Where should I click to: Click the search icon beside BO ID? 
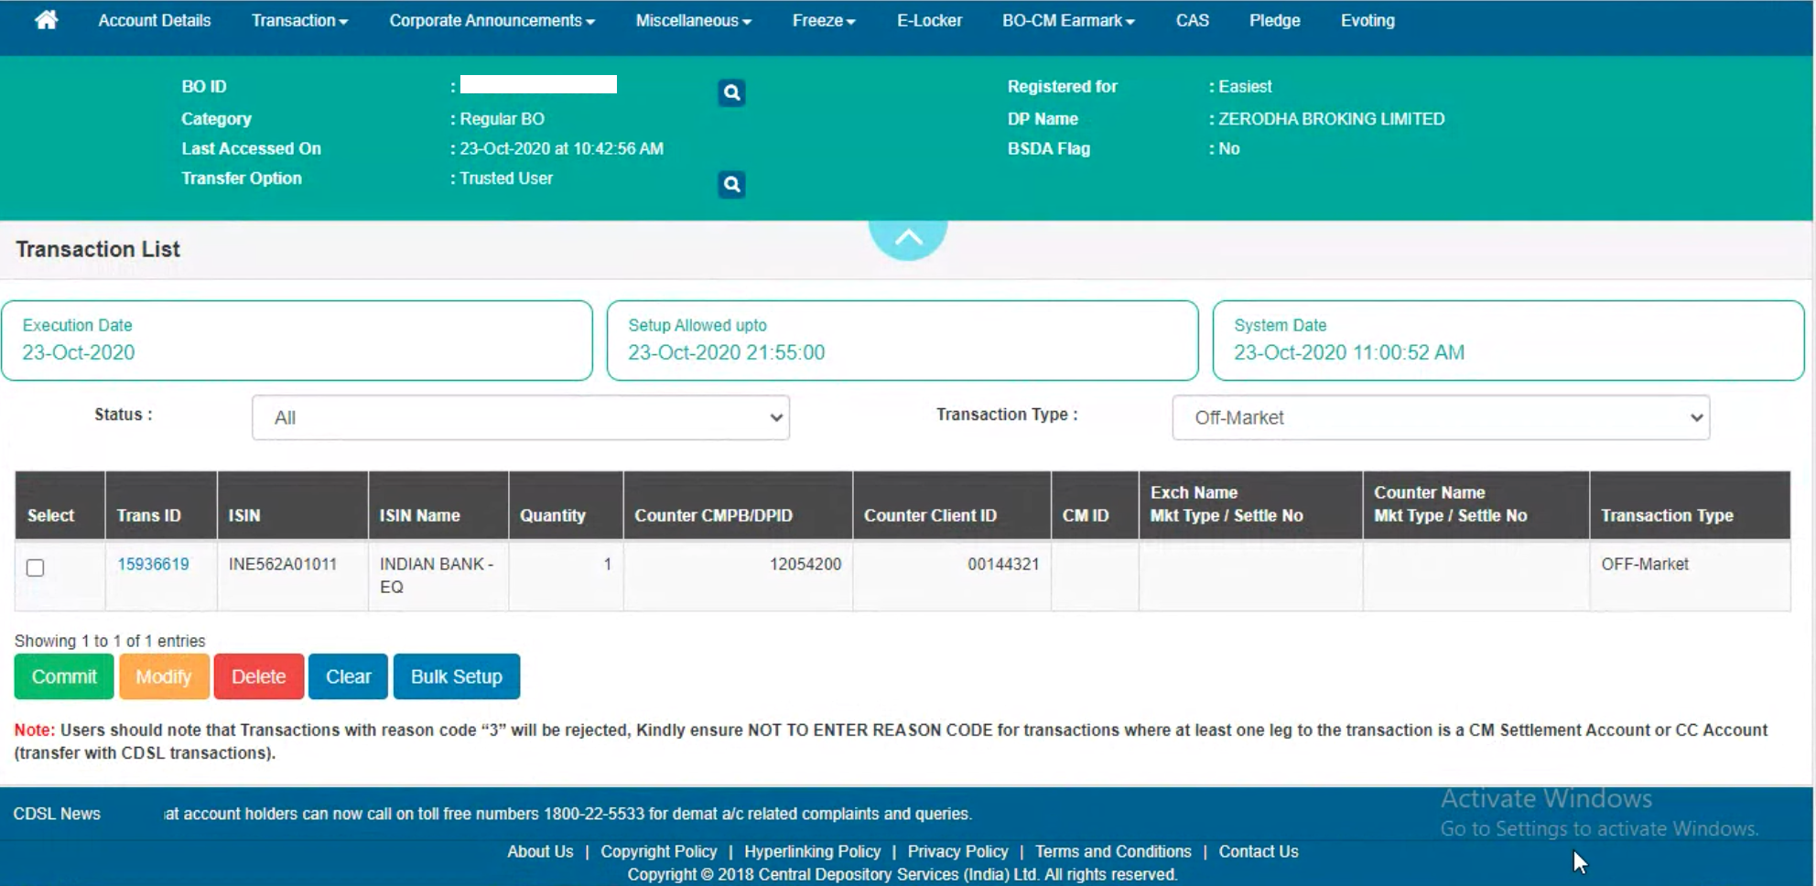pos(731,92)
